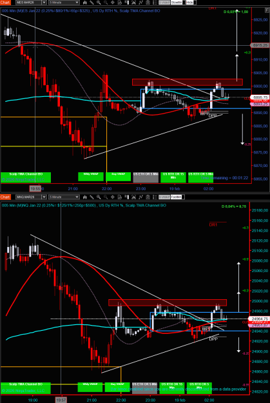Click the red resistance zone rectangle on MES chart
This screenshot has height=403, width=270.
(x=188, y=82)
